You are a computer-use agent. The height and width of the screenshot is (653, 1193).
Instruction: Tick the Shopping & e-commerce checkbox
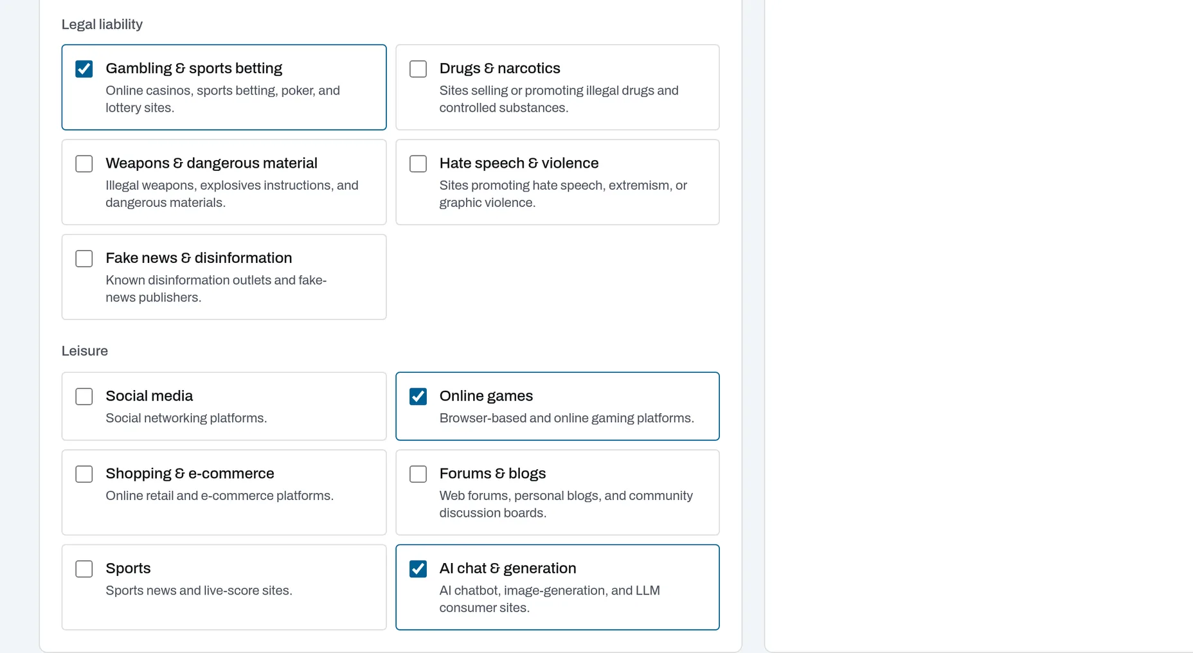point(84,474)
